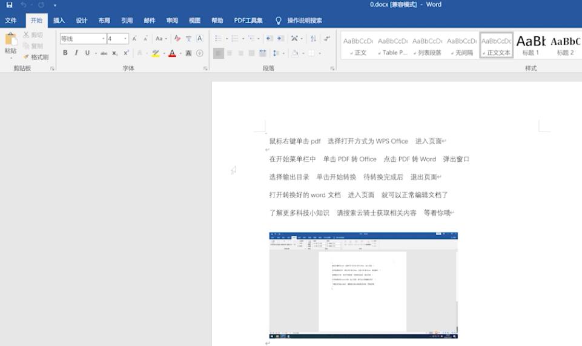Open the borders dropdown arrow
The width and height of the screenshot is (582, 346).
[320, 53]
